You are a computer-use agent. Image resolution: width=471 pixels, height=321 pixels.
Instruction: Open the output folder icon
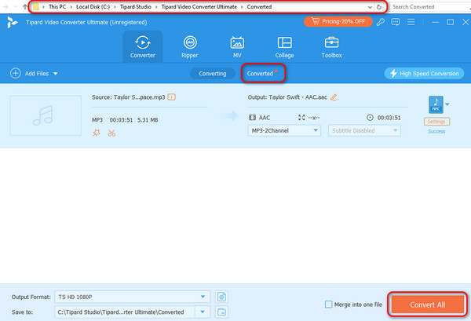coord(221,312)
